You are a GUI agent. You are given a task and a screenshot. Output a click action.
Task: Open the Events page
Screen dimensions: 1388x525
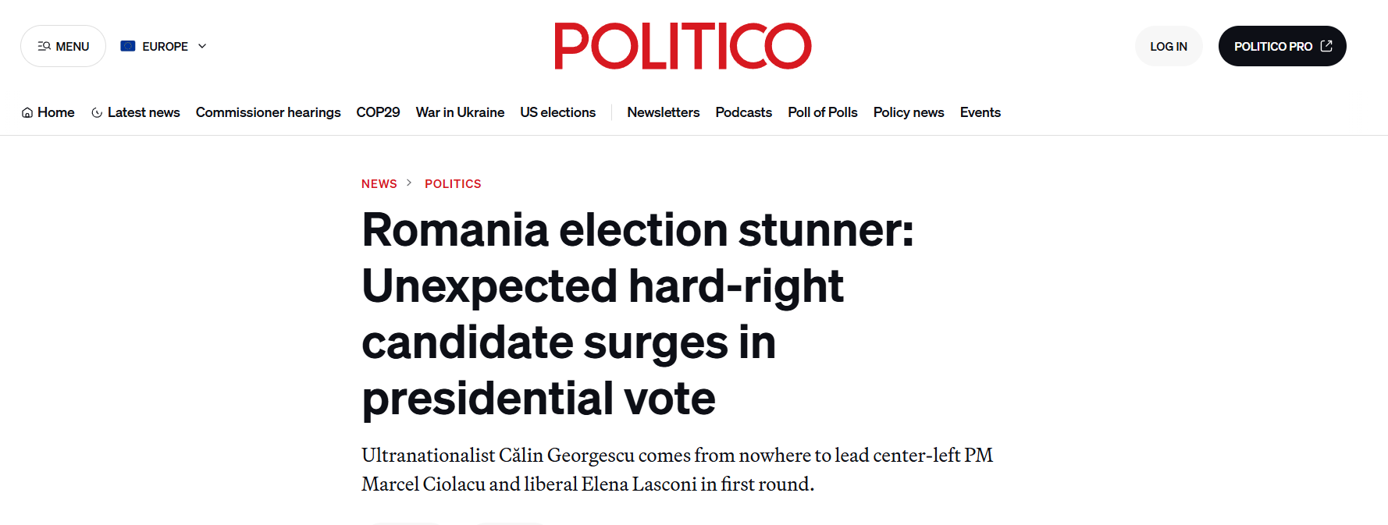click(980, 112)
